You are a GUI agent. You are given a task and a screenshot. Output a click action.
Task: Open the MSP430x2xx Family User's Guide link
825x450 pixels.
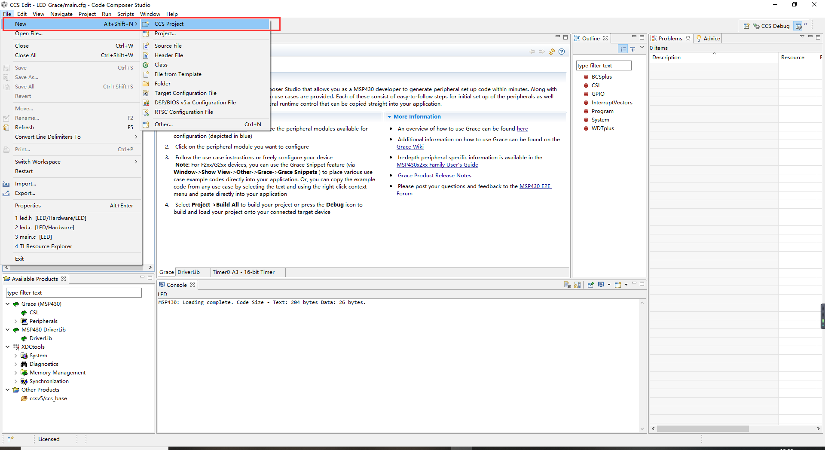pos(437,165)
